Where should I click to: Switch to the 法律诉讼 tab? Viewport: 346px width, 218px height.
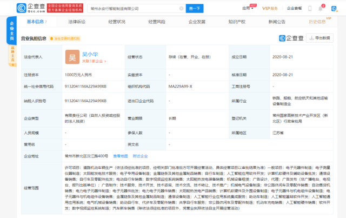[x=77, y=22]
